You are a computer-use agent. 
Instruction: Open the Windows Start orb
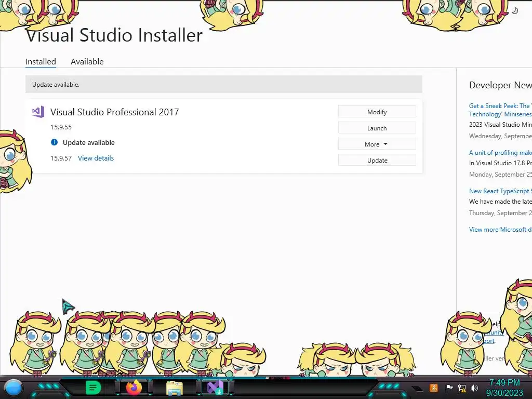click(x=13, y=388)
